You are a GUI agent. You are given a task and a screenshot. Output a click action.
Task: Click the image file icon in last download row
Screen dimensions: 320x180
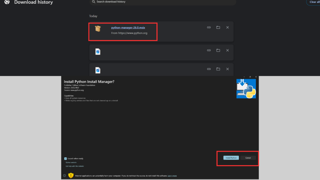(x=98, y=70)
